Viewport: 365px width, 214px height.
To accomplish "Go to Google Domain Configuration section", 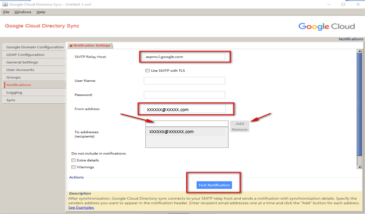I will point(34,47).
